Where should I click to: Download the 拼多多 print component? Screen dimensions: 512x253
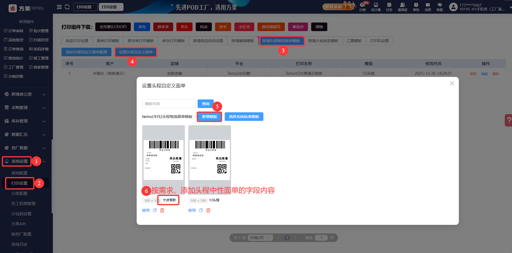(163, 27)
